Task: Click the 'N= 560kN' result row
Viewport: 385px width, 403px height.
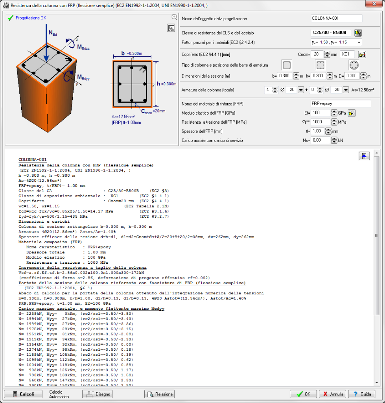Action: tap(76, 381)
